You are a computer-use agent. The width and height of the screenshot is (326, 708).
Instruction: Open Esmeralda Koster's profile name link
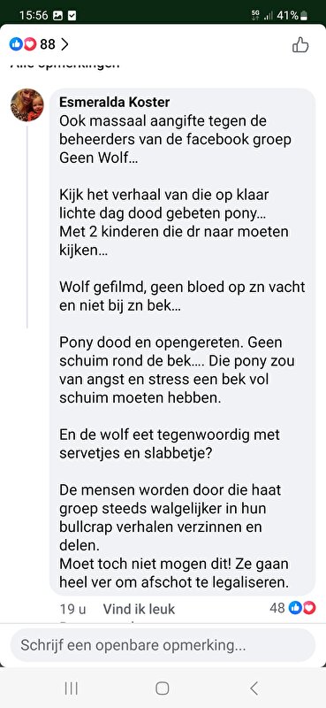click(115, 103)
